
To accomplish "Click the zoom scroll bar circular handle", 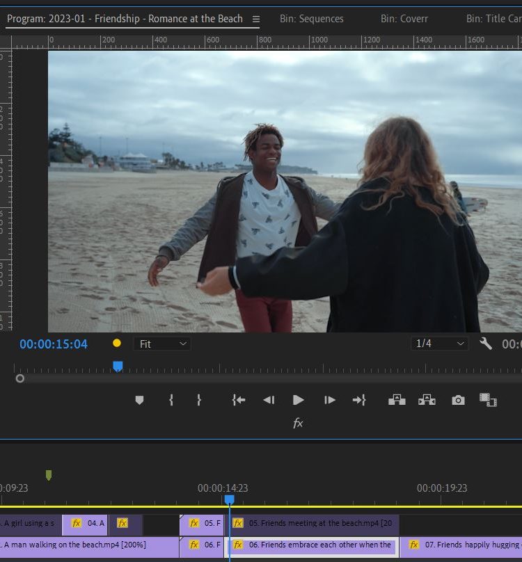I will (20, 378).
